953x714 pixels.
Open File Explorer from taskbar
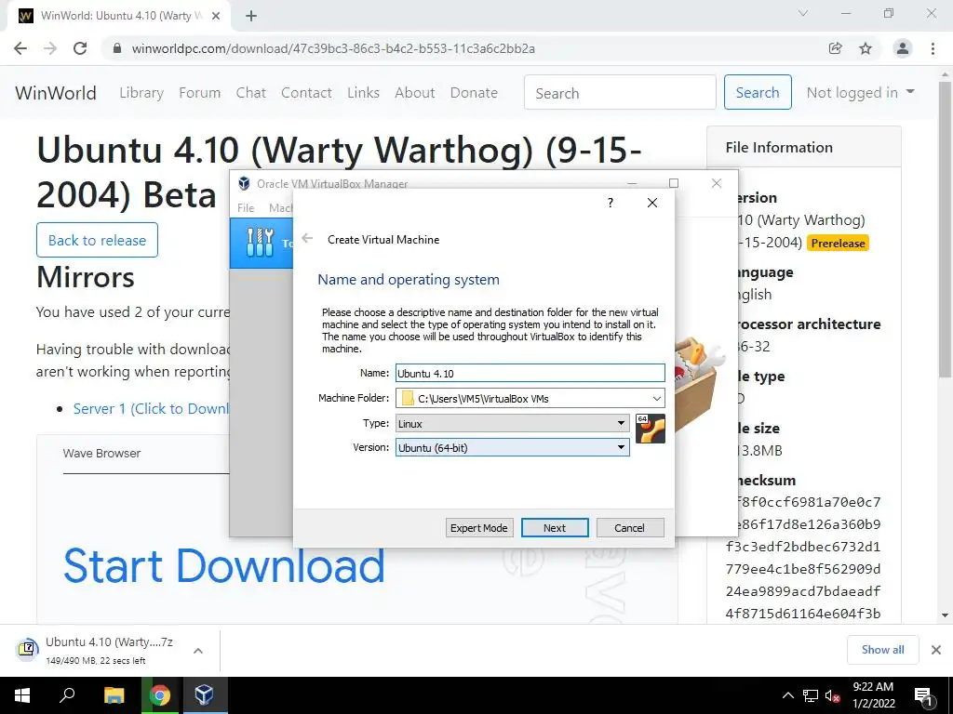coord(114,695)
